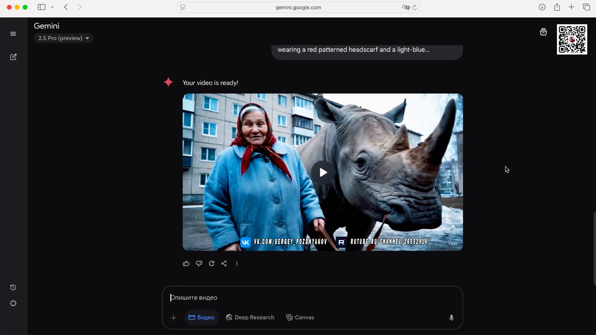Activate the microphone for voice input
The image size is (596, 335).
point(451,317)
